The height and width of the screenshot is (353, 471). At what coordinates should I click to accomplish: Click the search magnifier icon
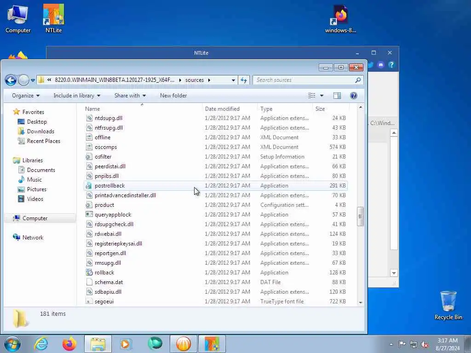(x=358, y=80)
